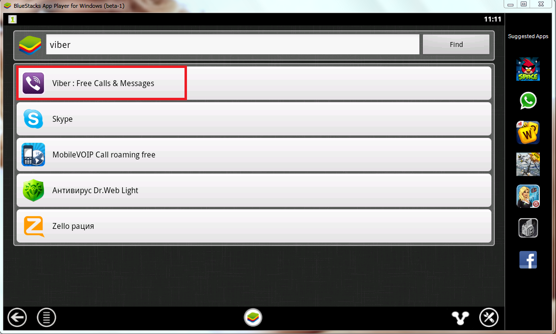Screen dimensions: 556x334
Task: Minimize the BlueStacks window
Action: click(x=510, y=4)
